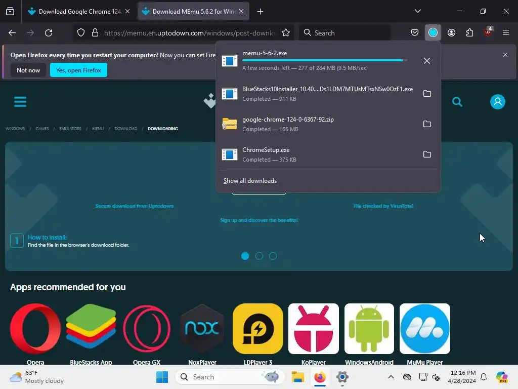Reload the current page

tap(49, 33)
